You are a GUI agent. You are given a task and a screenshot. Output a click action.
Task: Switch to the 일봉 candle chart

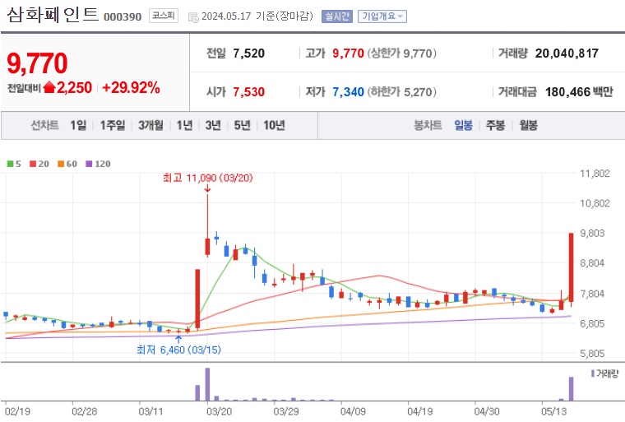(x=463, y=125)
